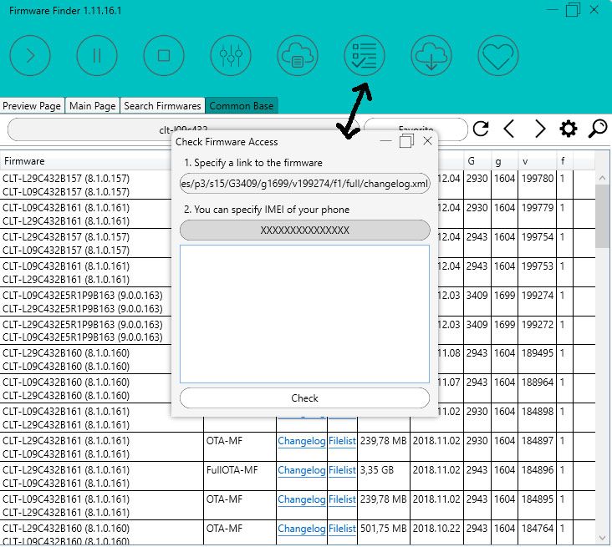Click the firmware link input field
Image resolution: width=612 pixels, height=547 pixels.
tap(305, 183)
